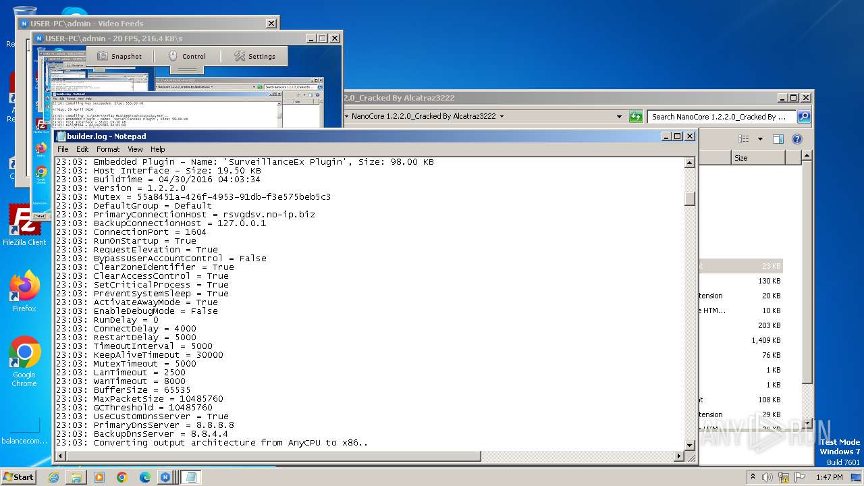Viewport: 864px width, 486px height.
Task: Open Chrome from the taskbar
Action: pos(122,477)
